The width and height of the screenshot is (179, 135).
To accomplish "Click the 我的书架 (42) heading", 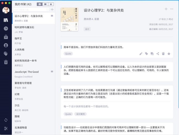I will [23, 4].
